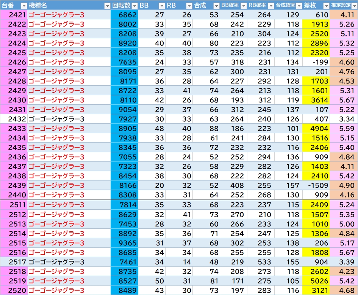Select the spin count cell 9365
Viewport: 358px width, 295px height.
(x=124, y=243)
